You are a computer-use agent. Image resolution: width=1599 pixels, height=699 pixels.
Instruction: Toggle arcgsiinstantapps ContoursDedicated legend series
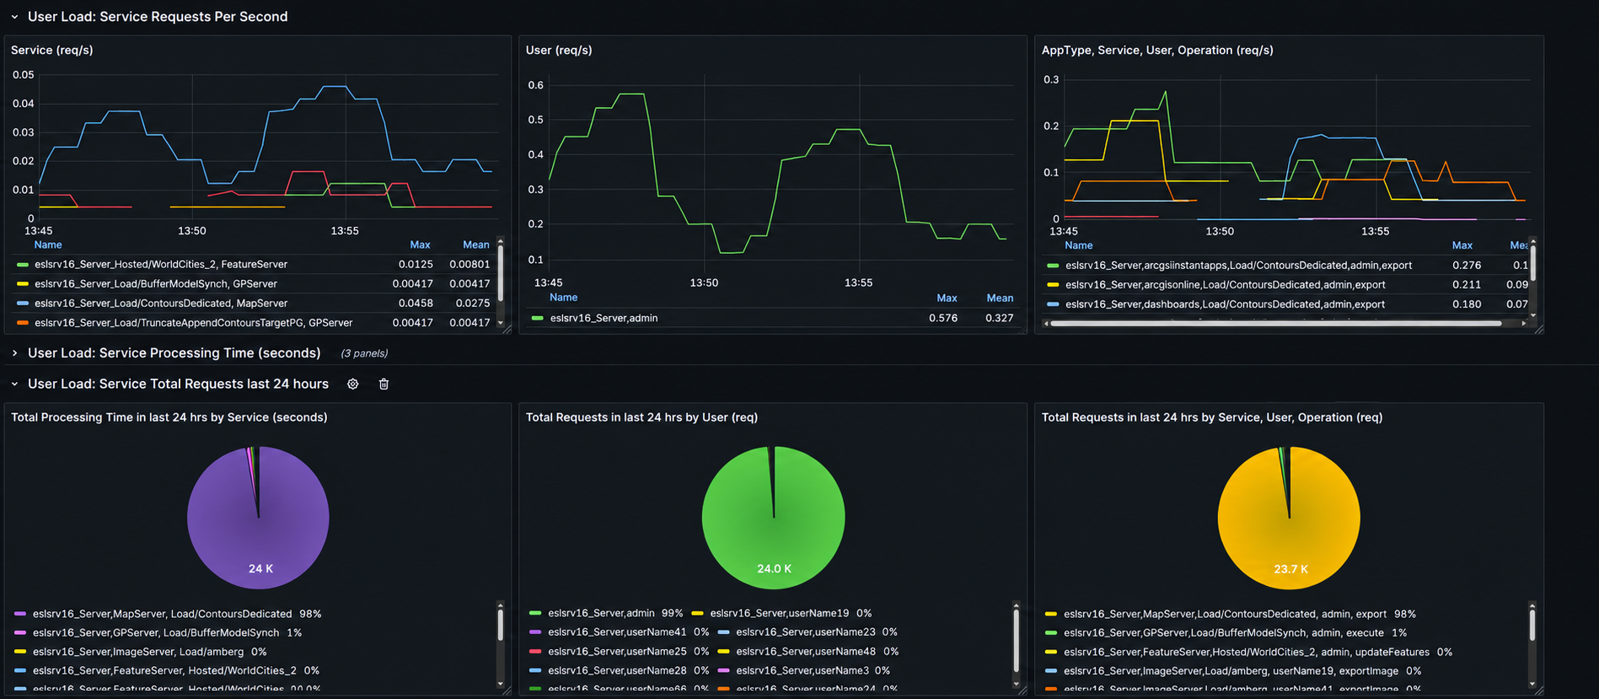[1238, 265]
